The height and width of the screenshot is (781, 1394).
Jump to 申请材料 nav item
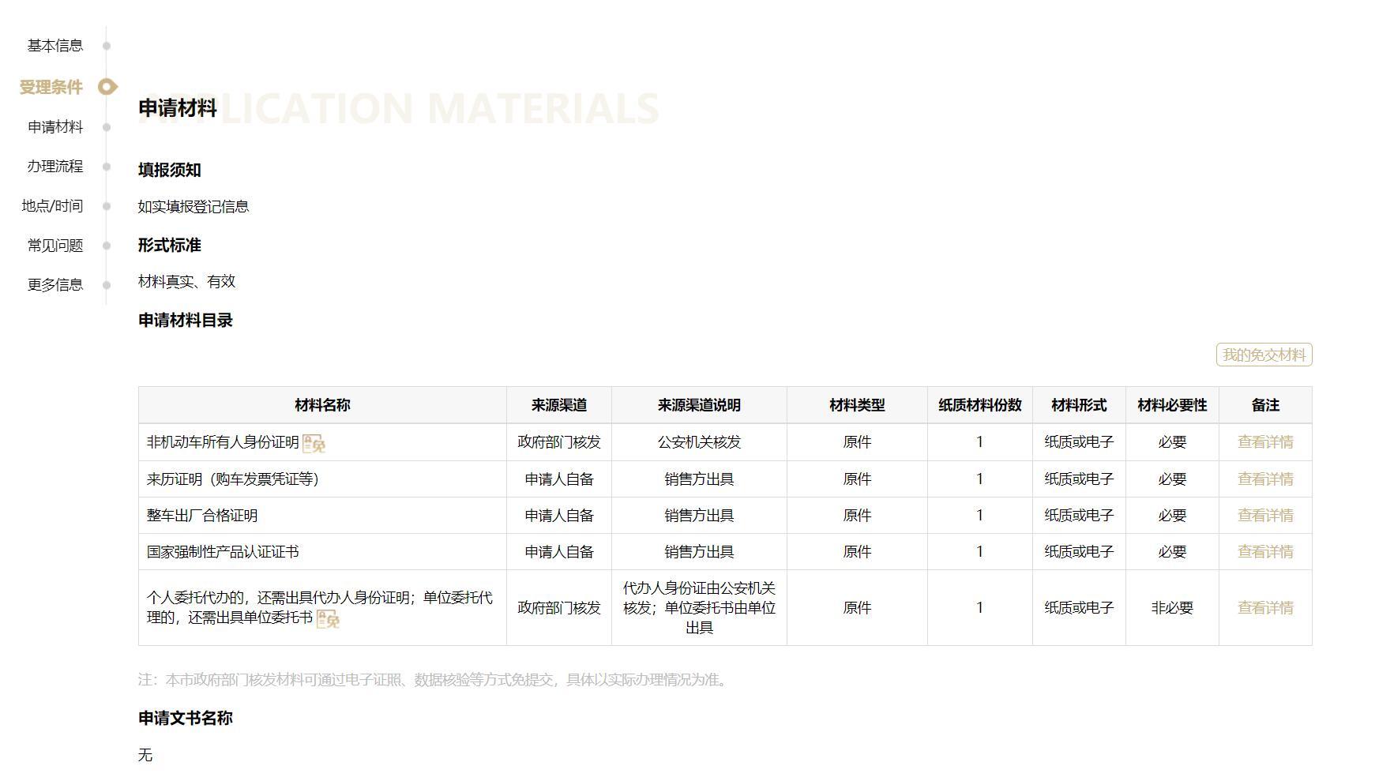55,127
